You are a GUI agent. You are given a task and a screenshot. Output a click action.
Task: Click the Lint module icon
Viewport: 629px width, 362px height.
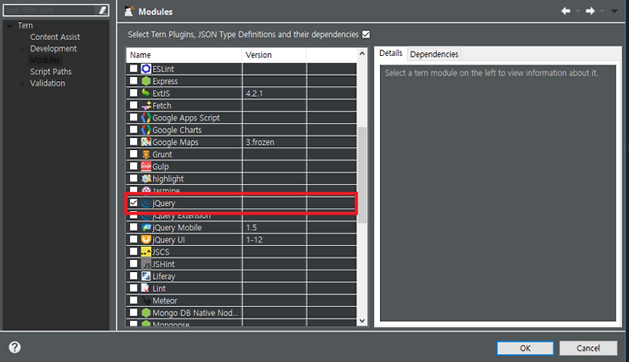pyautogui.click(x=146, y=289)
